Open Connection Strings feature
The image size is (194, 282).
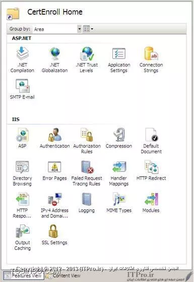(151, 60)
